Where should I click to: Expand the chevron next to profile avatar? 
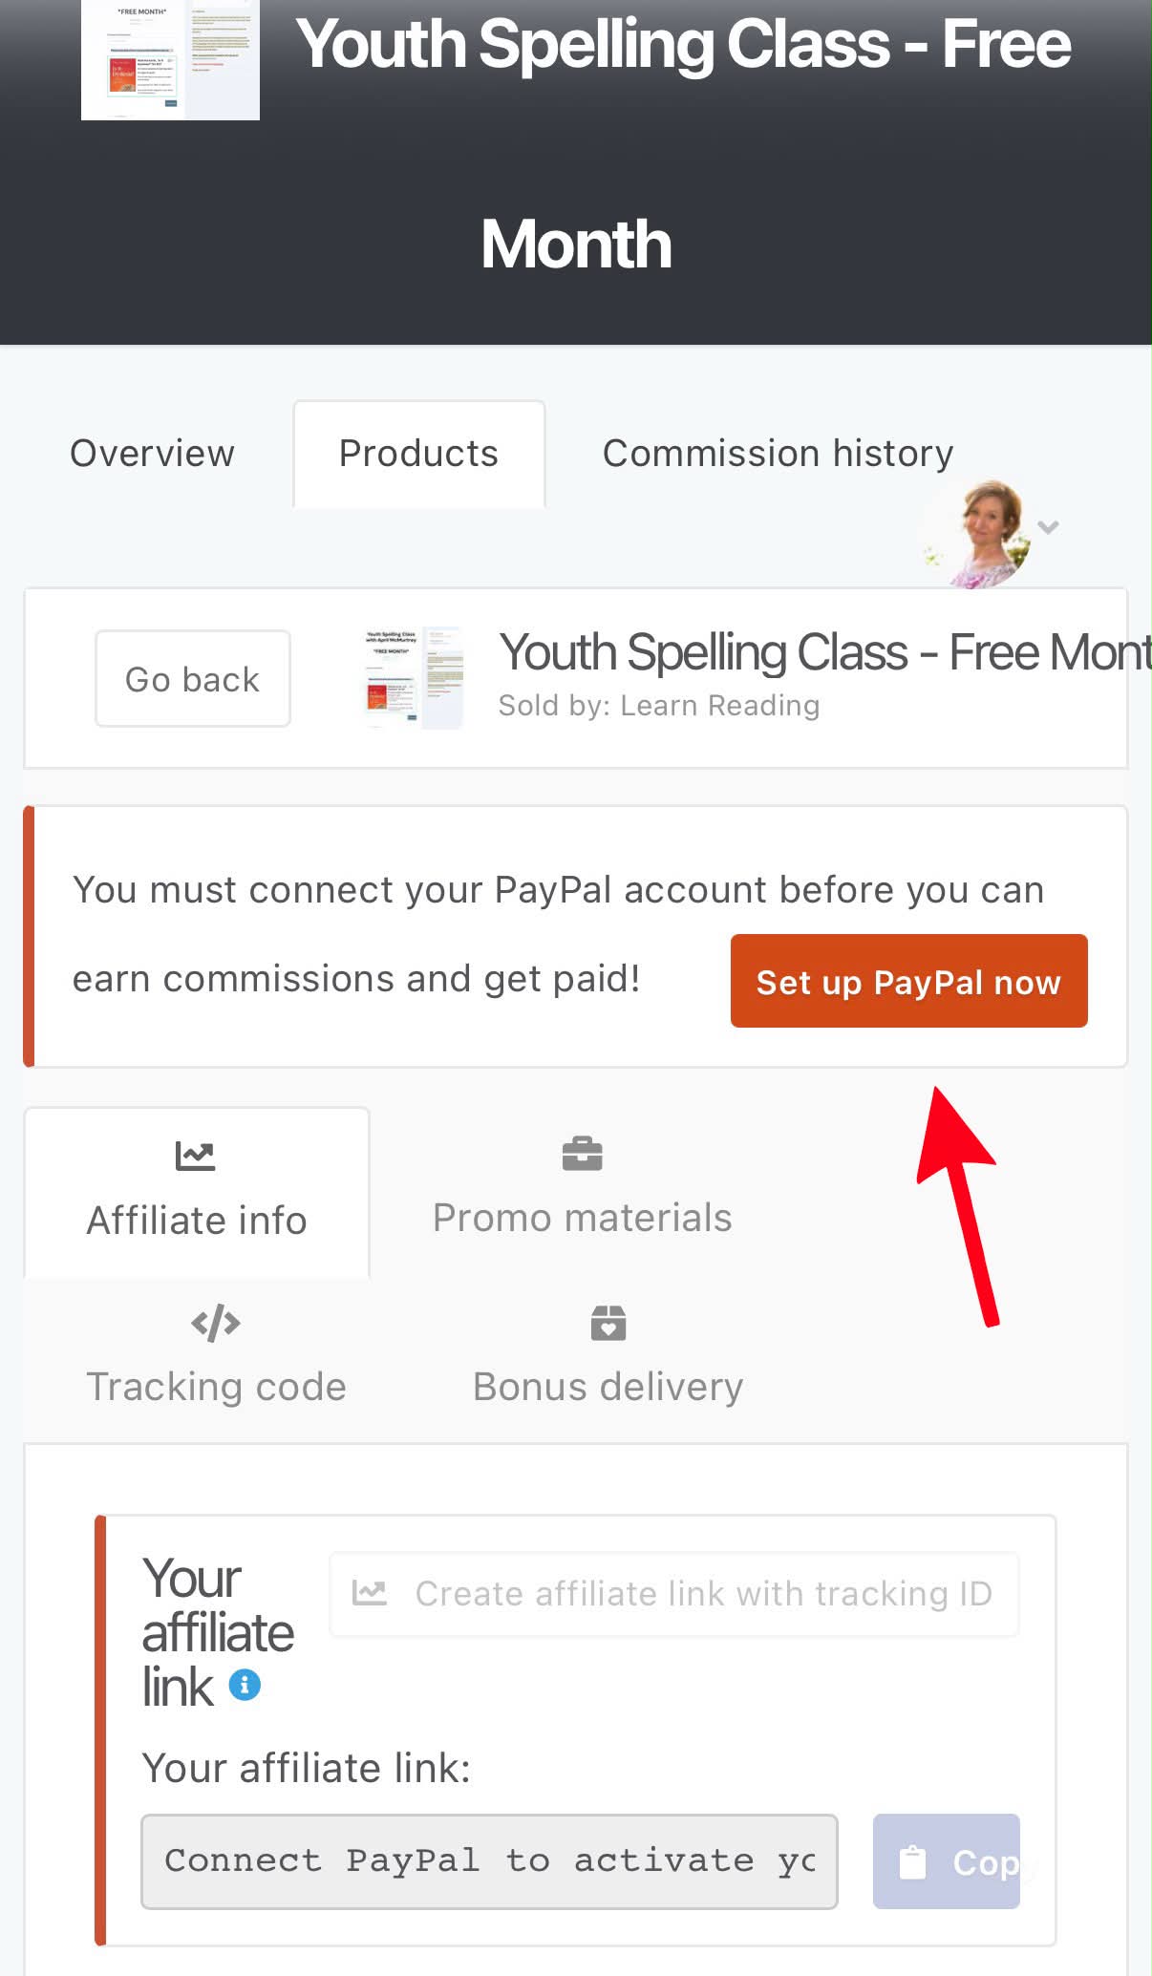coord(1049,527)
